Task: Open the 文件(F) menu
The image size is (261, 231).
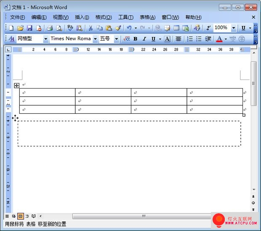Action: (18, 17)
